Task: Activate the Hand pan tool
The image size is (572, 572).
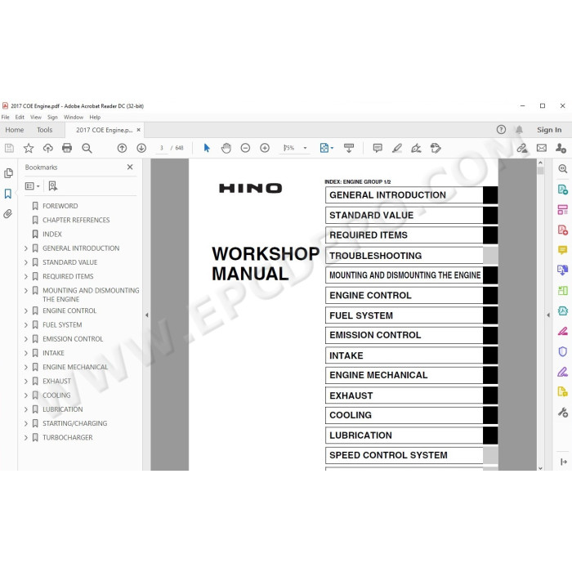Action: pos(226,148)
